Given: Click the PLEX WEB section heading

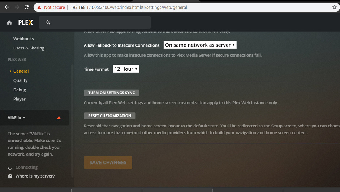Looking at the screenshot, I should pyautogui.click(x=17, y=60).
